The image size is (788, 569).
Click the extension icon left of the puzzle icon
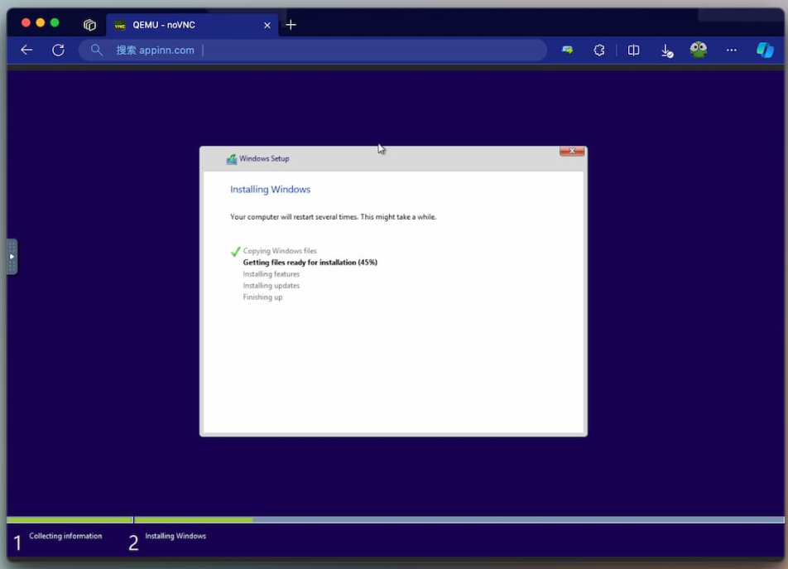pos(567,50)
